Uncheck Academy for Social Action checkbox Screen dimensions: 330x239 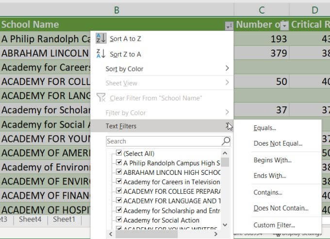[119, 220]
